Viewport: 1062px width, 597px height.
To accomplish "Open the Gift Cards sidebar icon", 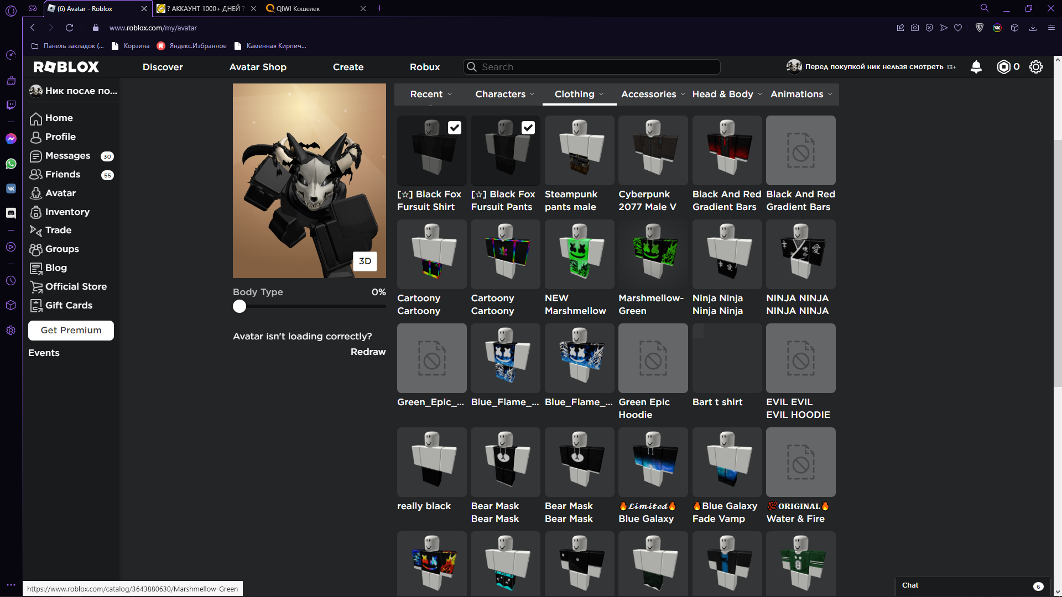I will click(36, 306).
